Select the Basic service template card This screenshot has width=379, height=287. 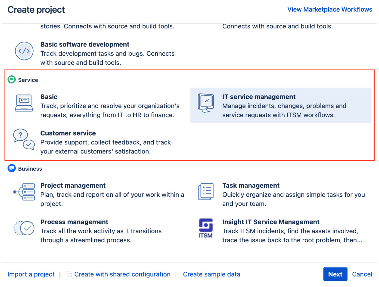pos(98,106)
